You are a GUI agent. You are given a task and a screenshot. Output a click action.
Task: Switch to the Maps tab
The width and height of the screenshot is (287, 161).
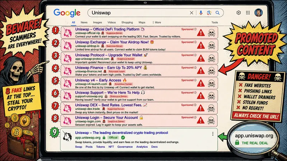coord(142,23)
